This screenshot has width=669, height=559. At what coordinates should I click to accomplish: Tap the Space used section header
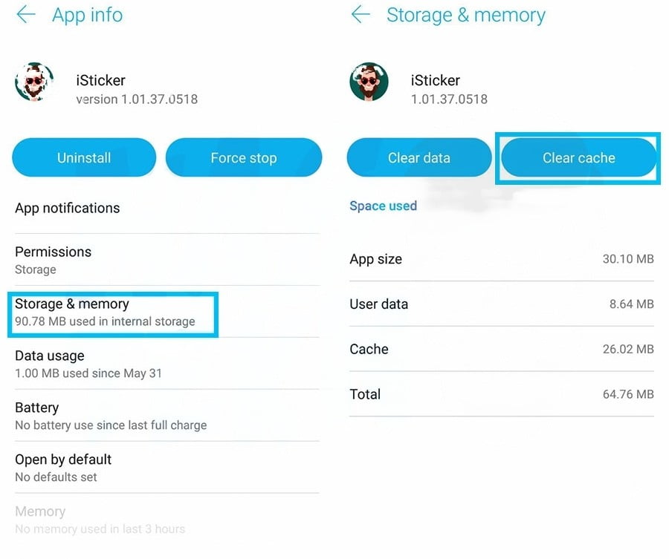point(383,206)
